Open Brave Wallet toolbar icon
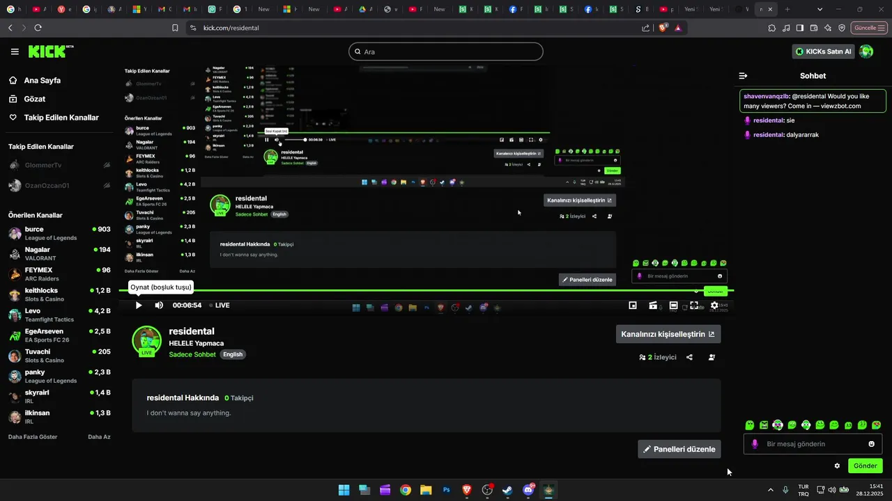The width and height of the screenshot is (892, 501). tap(814, 28)
